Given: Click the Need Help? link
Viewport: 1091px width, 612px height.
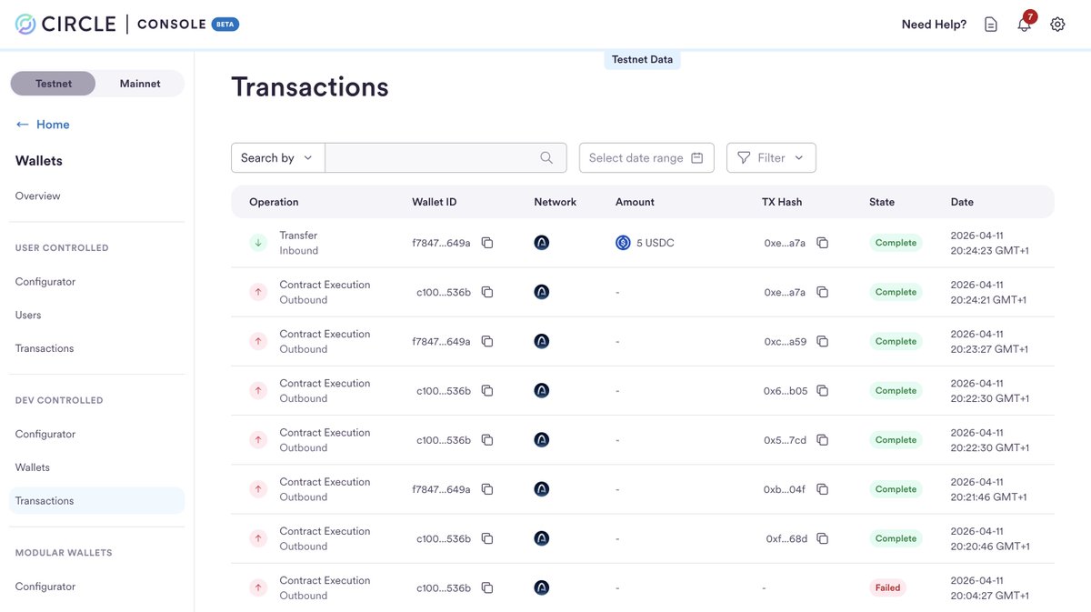Looking at the screenshot, I should [933, 22].
